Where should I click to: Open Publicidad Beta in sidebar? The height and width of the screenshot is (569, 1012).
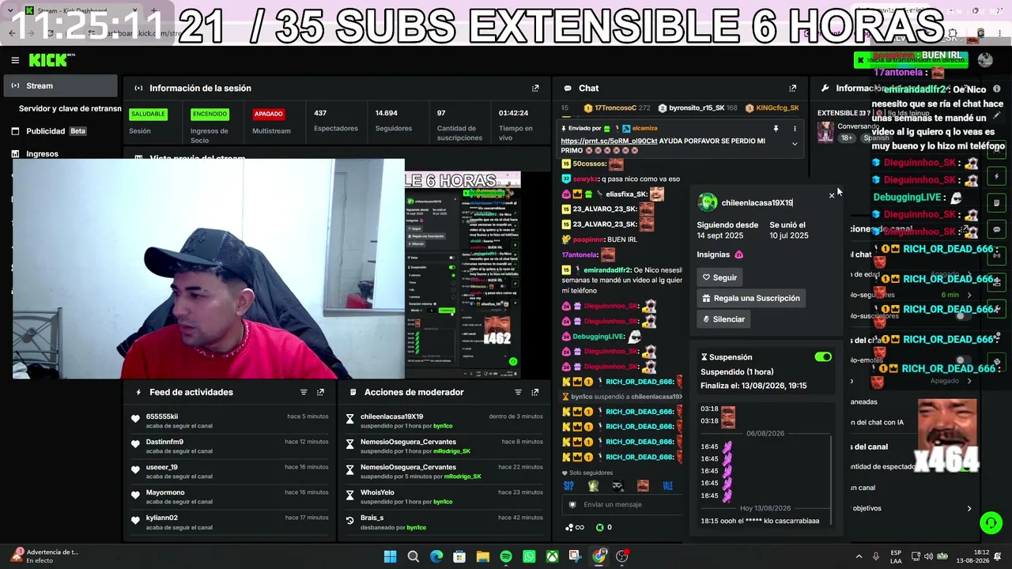point(62,131)
